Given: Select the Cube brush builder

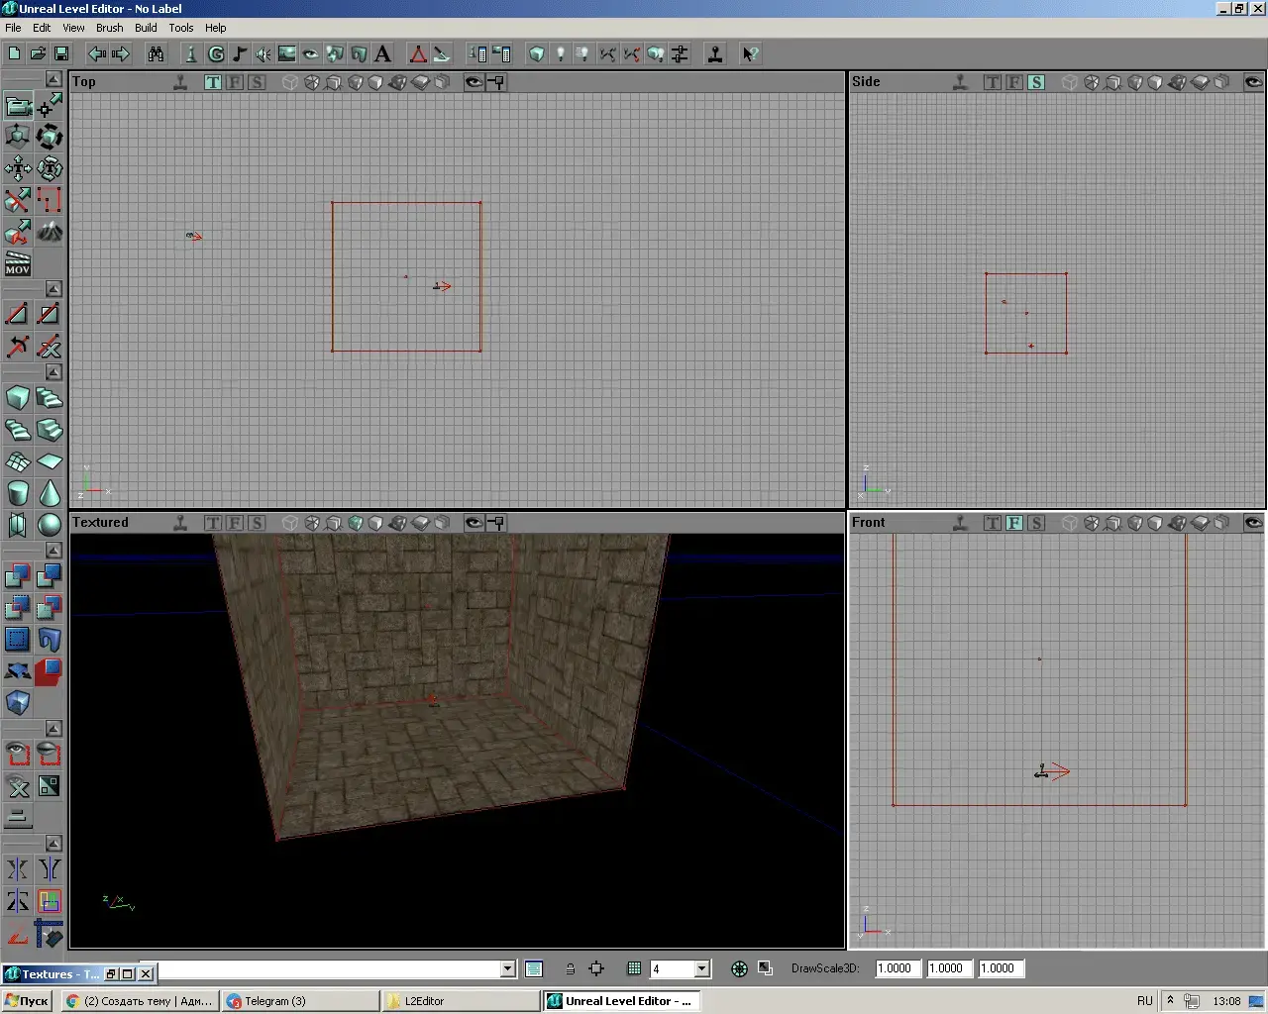Looking at the screenshot, I should pyautogui.click(x=18, y=398).
